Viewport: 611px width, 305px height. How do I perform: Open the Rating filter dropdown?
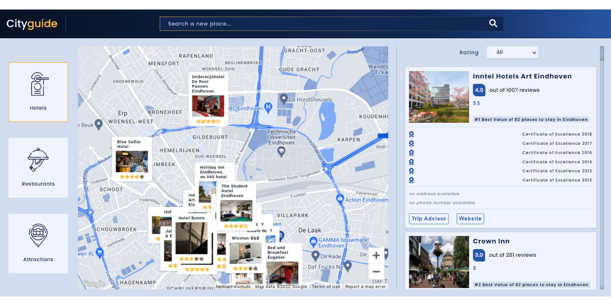(x=512, y=52)
